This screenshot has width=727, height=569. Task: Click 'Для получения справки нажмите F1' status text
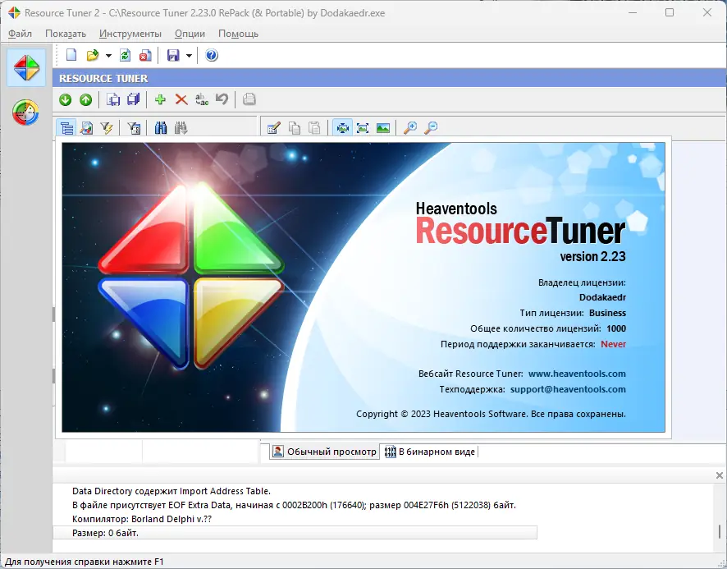(x=85, y=562)
